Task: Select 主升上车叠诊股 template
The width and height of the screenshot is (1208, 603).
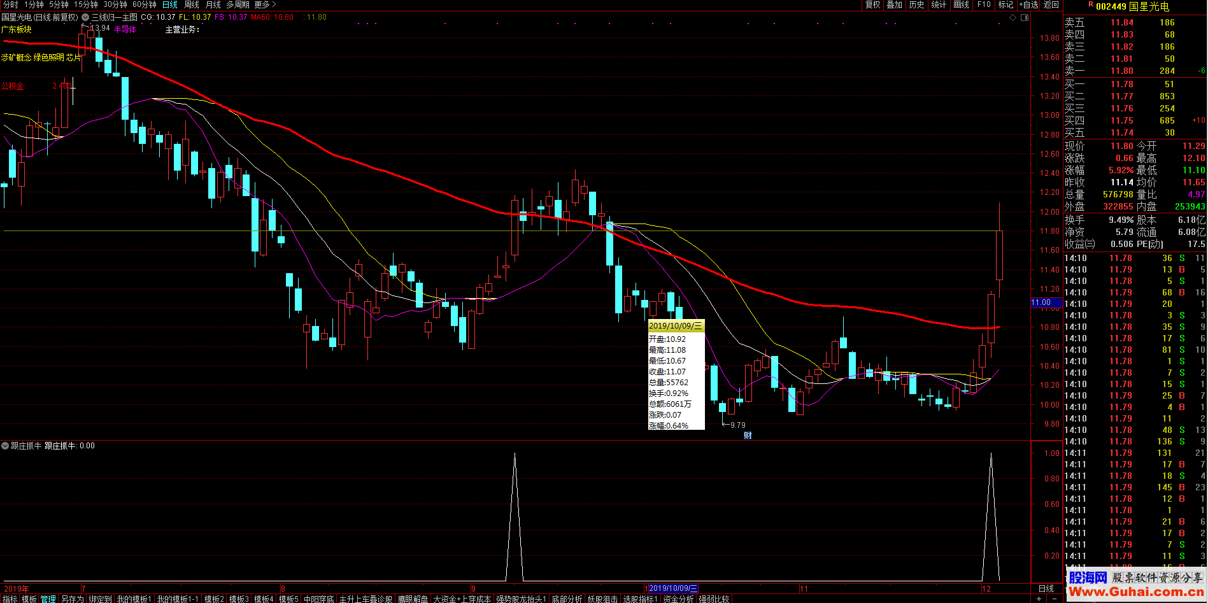Action: [x=366, y=599]
